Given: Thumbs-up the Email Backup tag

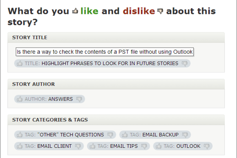Looking at the screenshot, I should click(x=125, y=135).
